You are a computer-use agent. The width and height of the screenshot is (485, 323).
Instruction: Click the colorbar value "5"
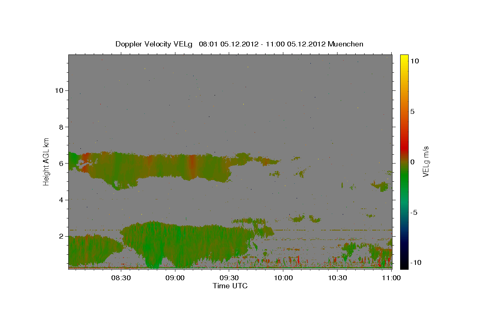(412, 111)
